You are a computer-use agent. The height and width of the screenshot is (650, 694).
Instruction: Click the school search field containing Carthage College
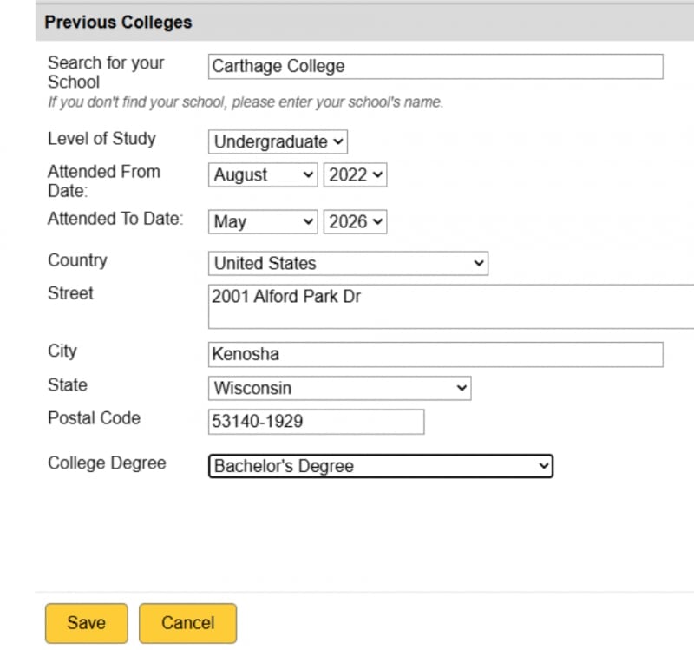click(434, 66)
